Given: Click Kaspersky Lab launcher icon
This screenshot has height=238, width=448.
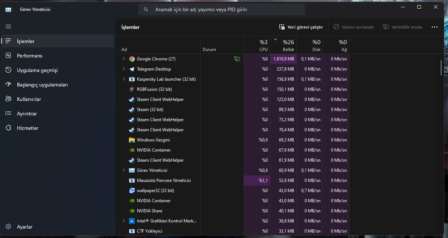Looking at the screenshot, I should pos(132,79).
